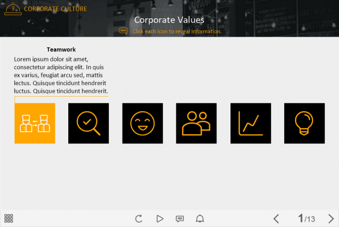Viewport: 339px width, 227px height.
Task: Open the two-people group icon tile
Action: click(196, 123)
